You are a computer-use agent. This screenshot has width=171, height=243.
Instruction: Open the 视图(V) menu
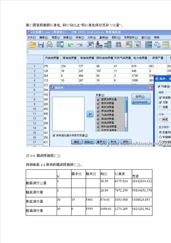tap(56, 37)
